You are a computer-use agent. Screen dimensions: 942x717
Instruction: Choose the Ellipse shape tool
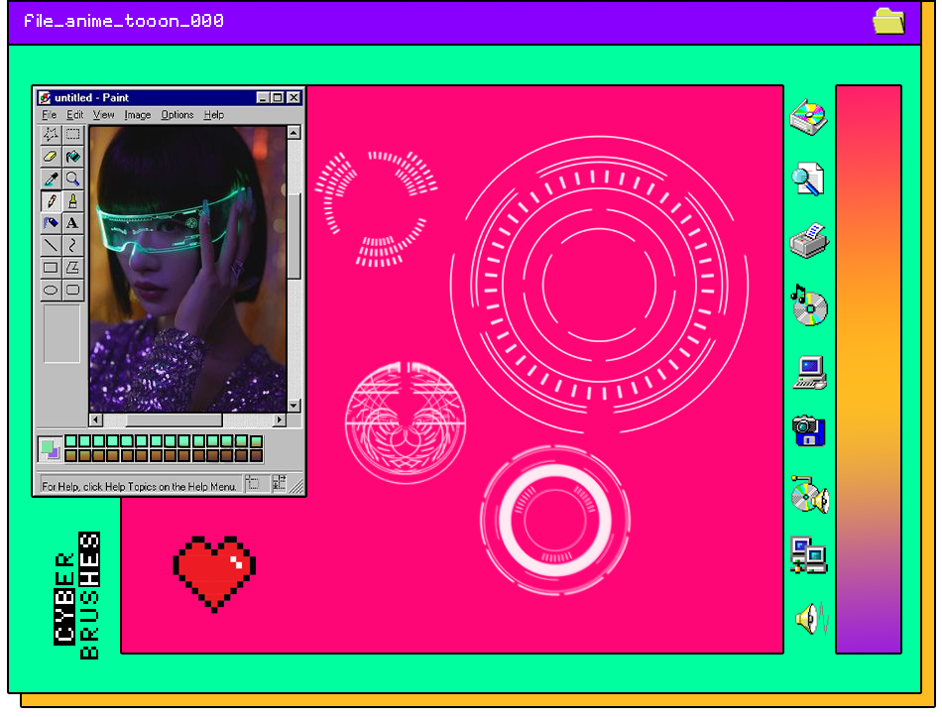click(x=51, y=290)
